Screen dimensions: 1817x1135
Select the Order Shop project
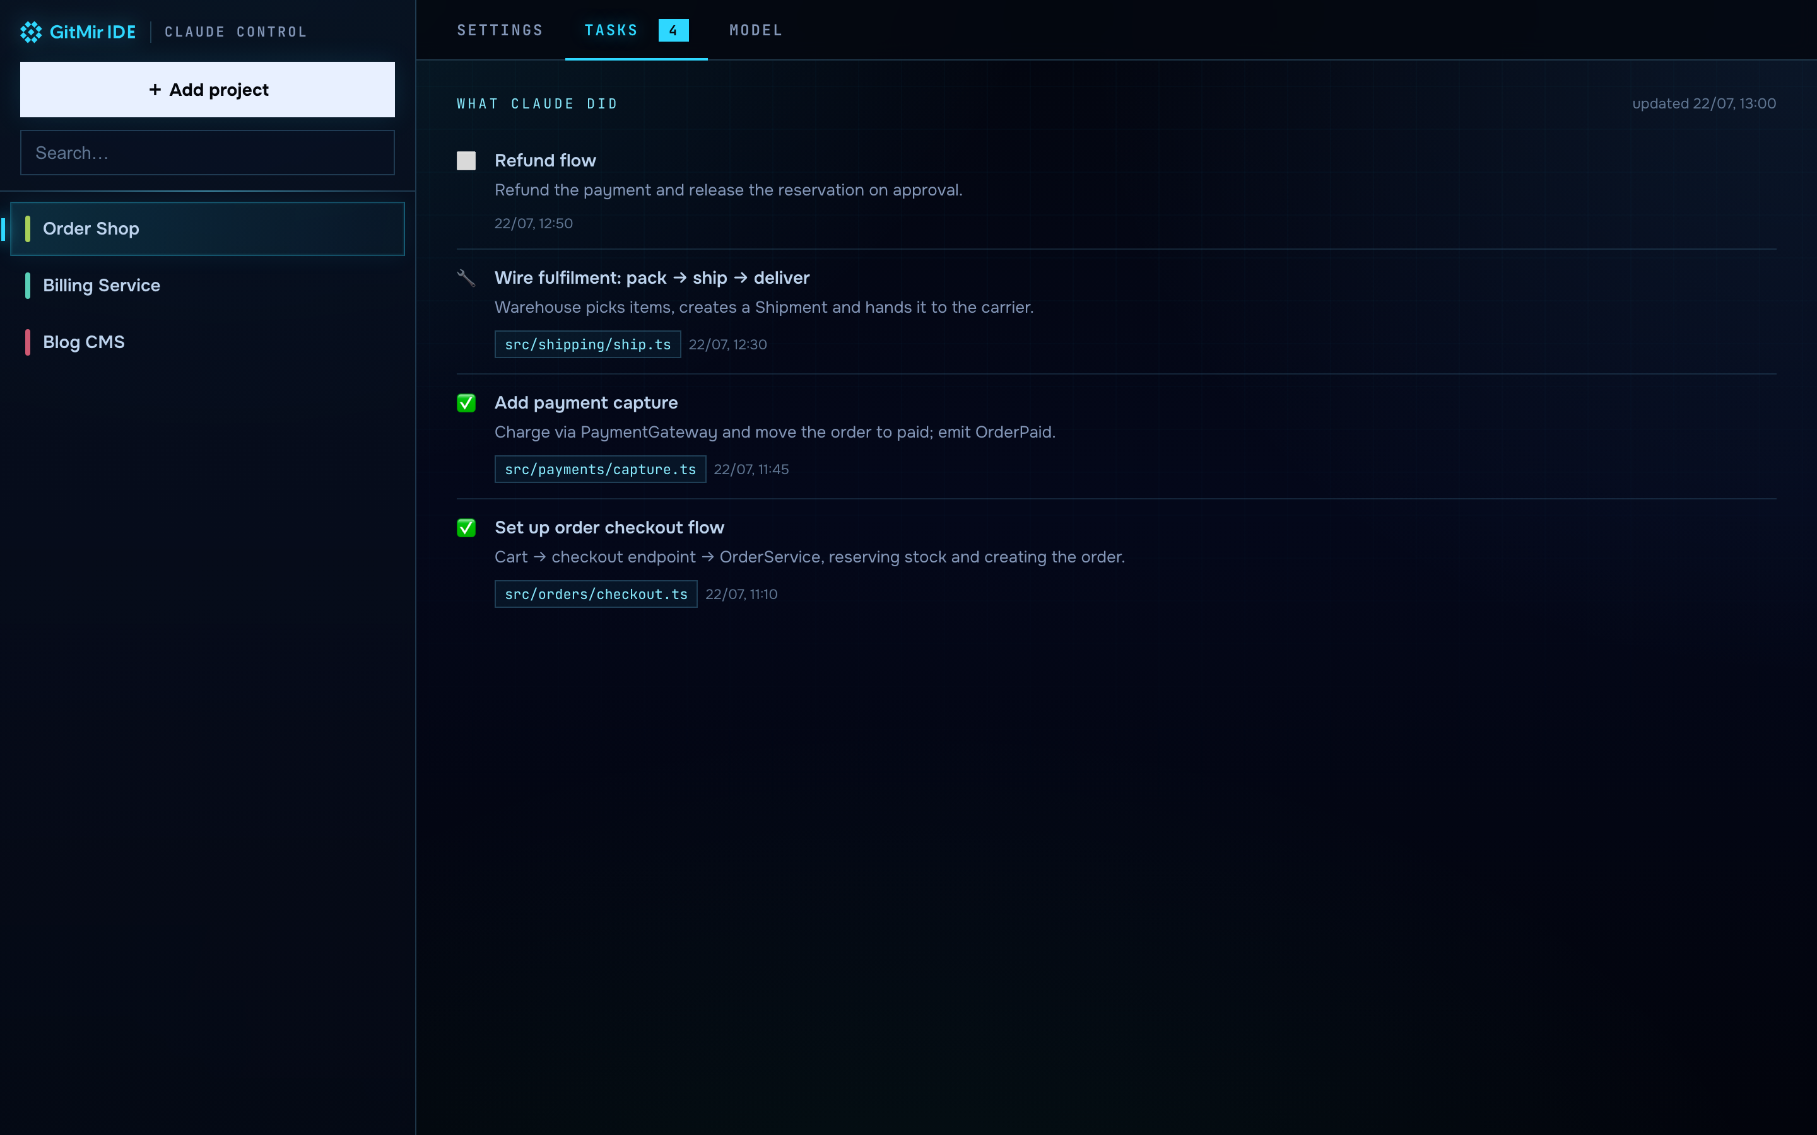pyautogui.click(x=207, y=229)
